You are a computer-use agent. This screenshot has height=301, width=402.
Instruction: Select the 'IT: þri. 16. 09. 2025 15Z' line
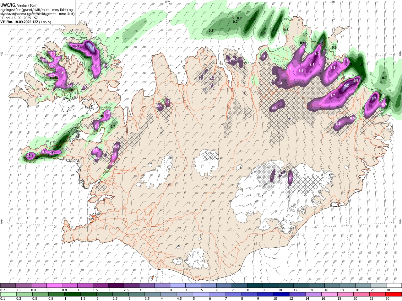point(19,18)
